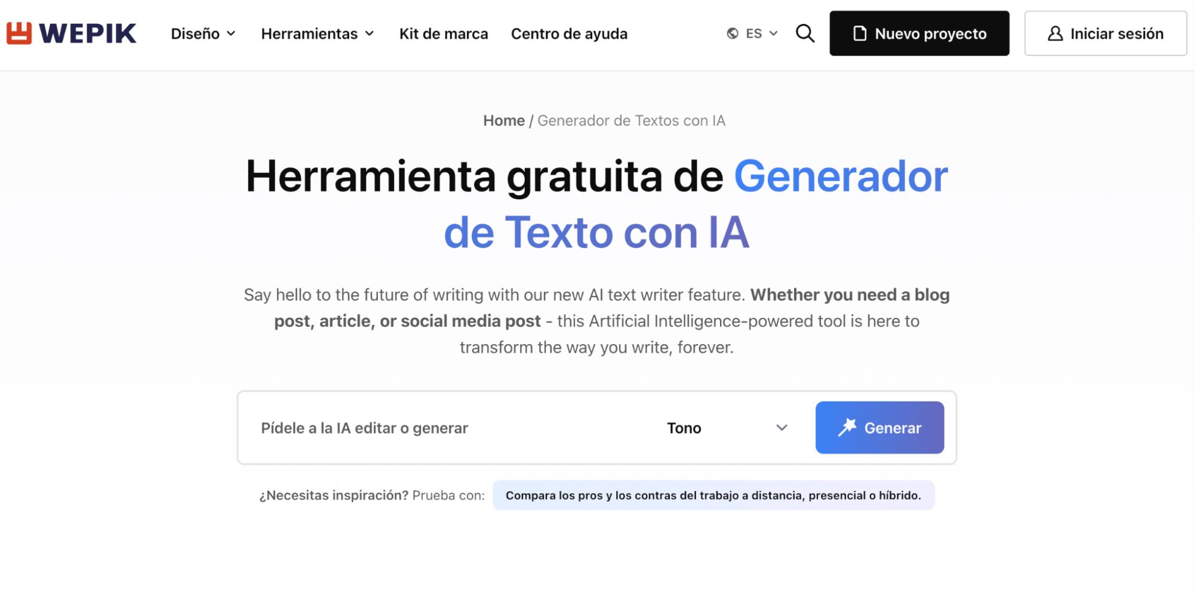Viewport: 1194px width, 590px height.
Task: Open Iniciar sesión
Action: tap(1105, 33)
